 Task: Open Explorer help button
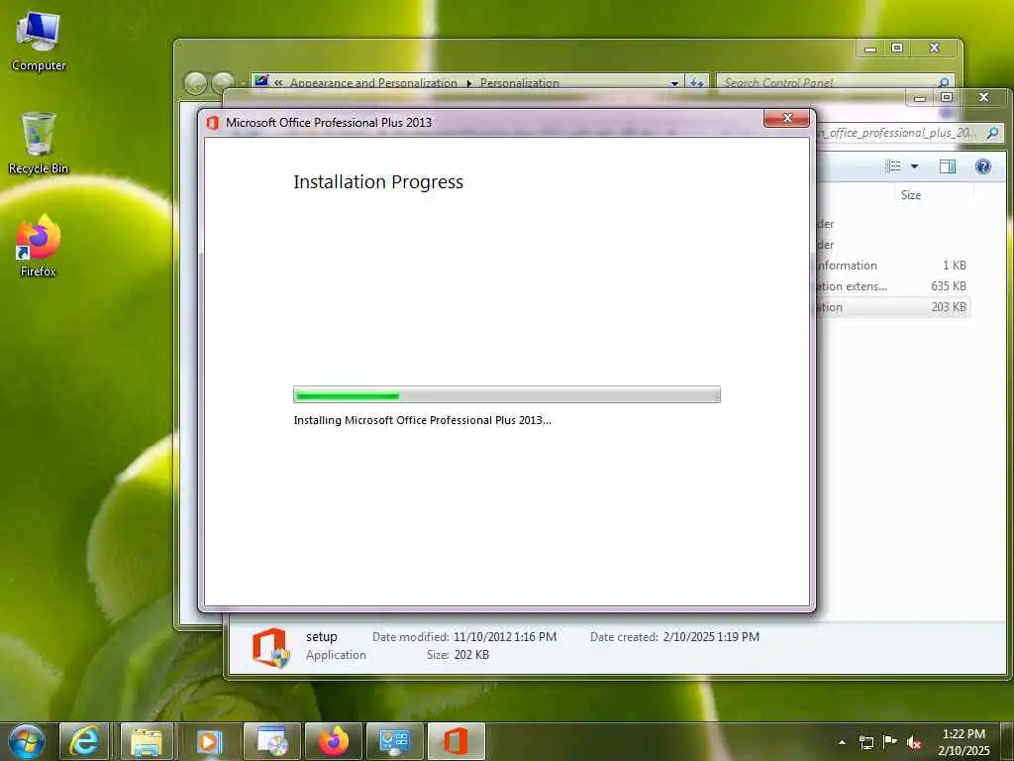coord(983,166)
